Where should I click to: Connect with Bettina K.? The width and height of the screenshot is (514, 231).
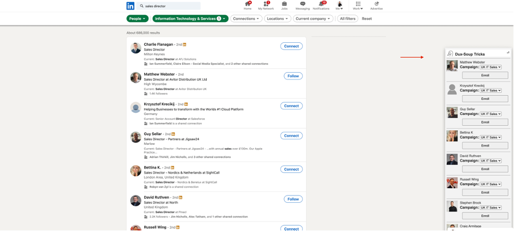click(x=291, y=170)
